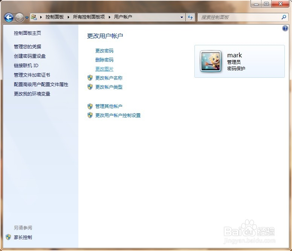Open recent pages dropdown beside Forward arrow

click(x=27, y=18)
